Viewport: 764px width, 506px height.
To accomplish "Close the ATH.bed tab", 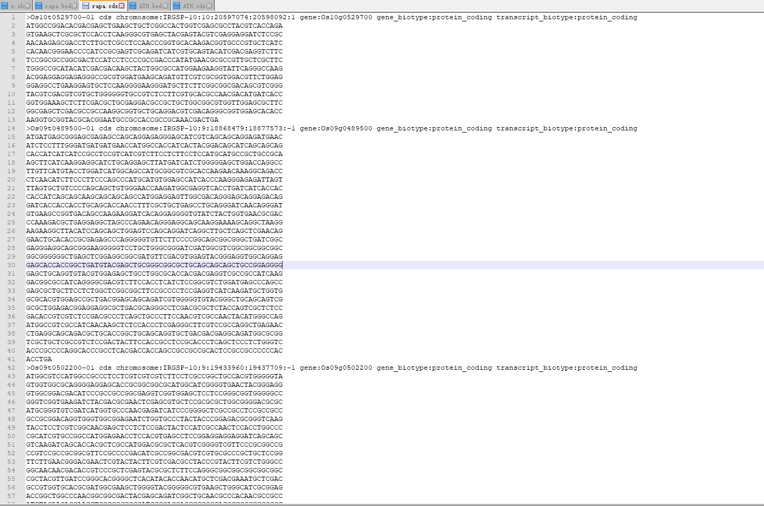I will [165, 6].
